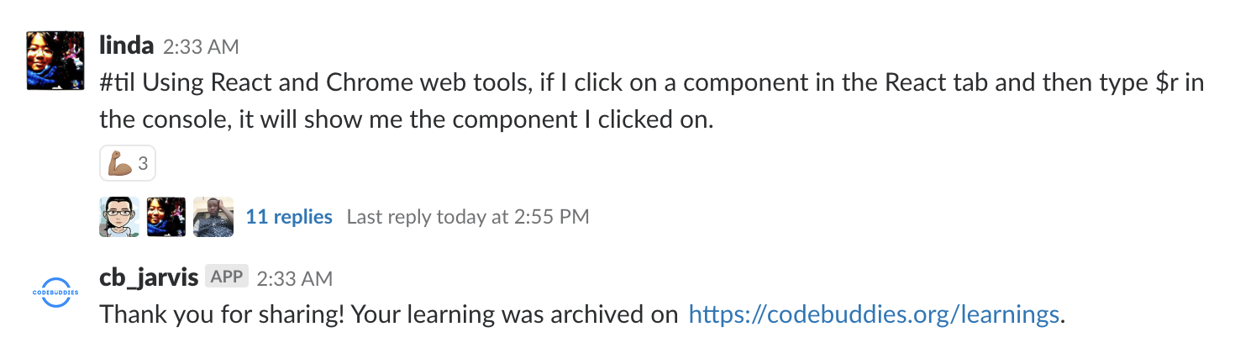Click the cartoon glasses avatar in thread replies

tap(119, 217)
